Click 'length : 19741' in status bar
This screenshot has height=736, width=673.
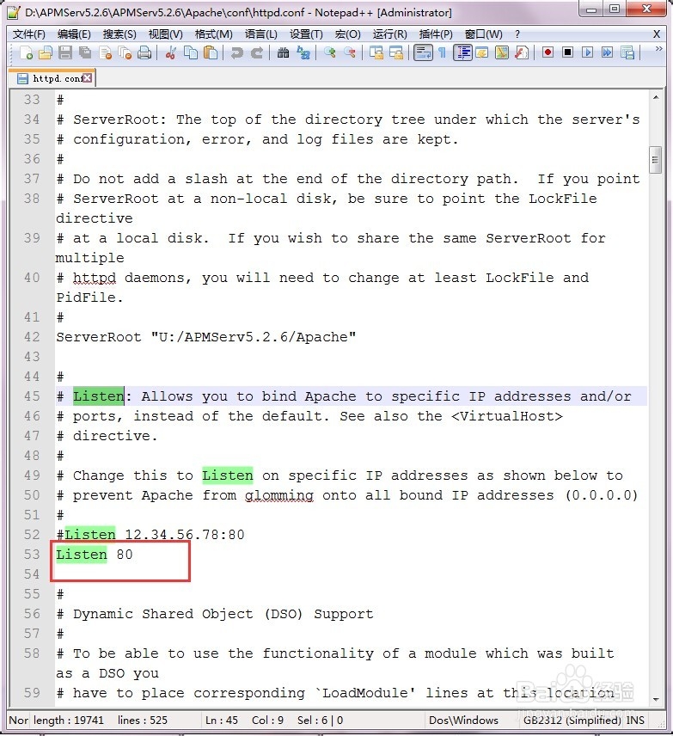[x=69, y=720]
